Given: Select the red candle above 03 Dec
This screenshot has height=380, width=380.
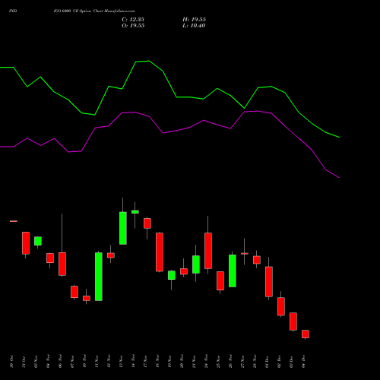Looking at the screenshot, I should (x=293, y=321).
